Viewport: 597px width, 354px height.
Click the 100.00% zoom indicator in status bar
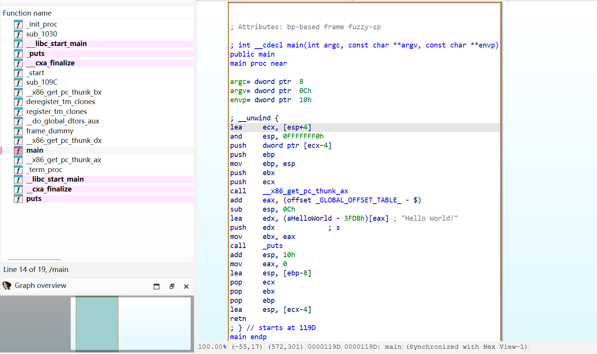coord(212,347)
